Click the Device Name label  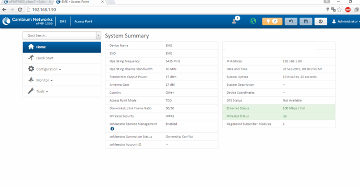[119, 45]
